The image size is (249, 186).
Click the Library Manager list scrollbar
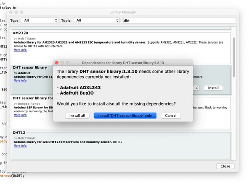234,57
